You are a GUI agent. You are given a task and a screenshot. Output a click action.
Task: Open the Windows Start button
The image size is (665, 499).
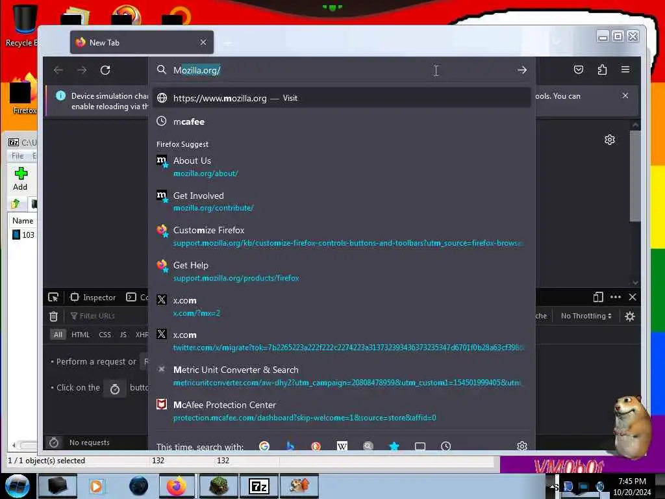tap(17, 486)
